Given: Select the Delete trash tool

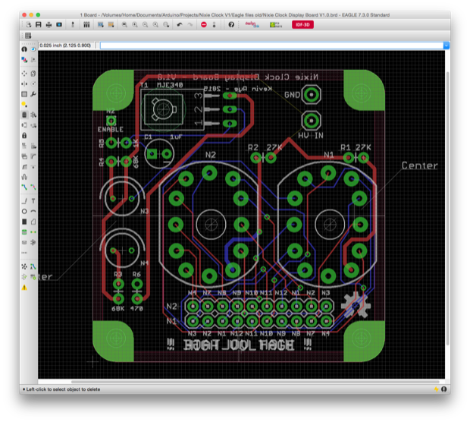Looking at the screenshot, I should coord(24,115).
